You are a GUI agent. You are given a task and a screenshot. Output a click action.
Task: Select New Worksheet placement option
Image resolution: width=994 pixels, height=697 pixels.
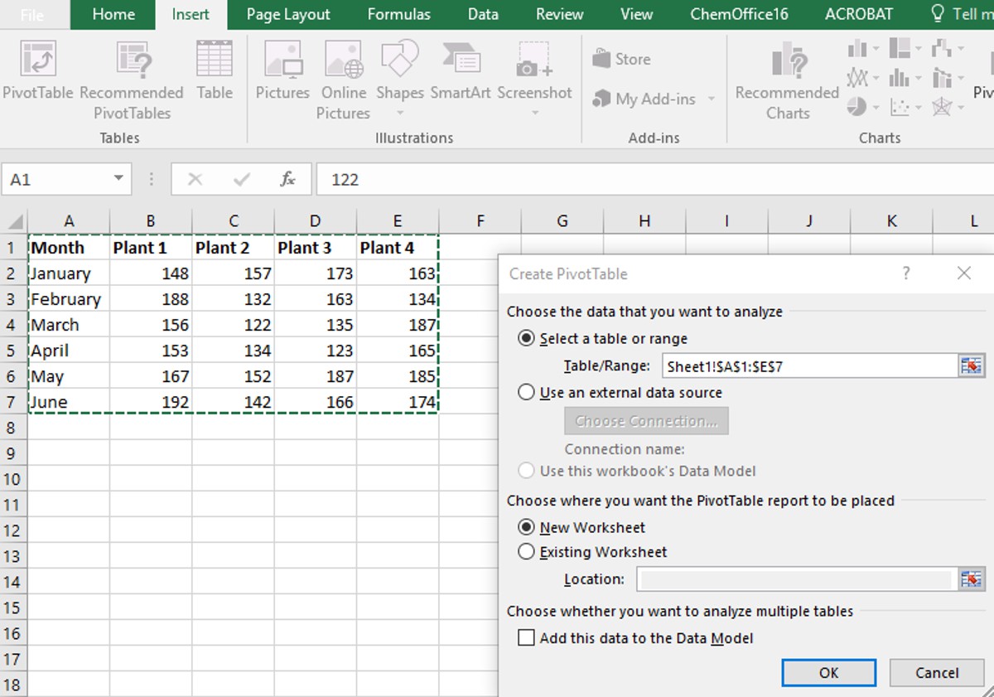(526, 527)
